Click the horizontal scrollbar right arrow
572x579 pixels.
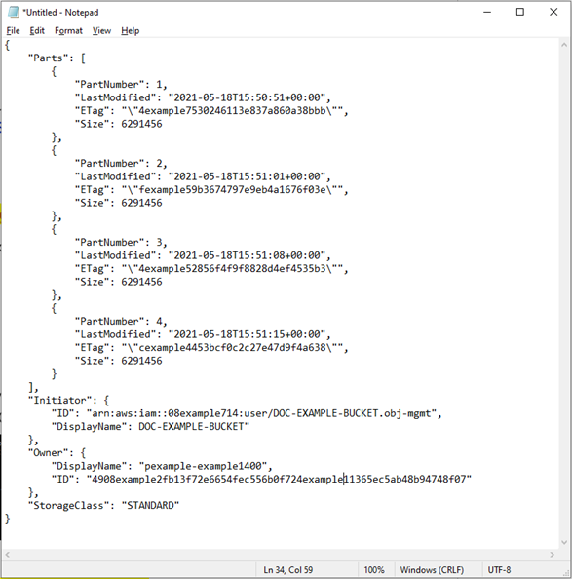(x=553, y=555)
